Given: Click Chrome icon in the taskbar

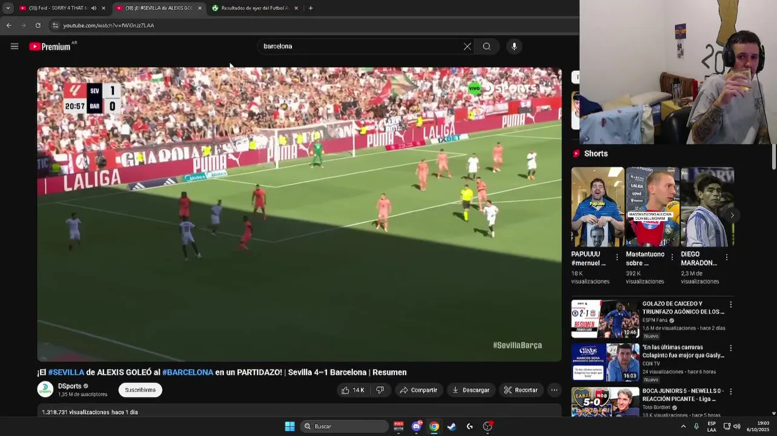Looking at the screenshot, I should coord(434,426).
